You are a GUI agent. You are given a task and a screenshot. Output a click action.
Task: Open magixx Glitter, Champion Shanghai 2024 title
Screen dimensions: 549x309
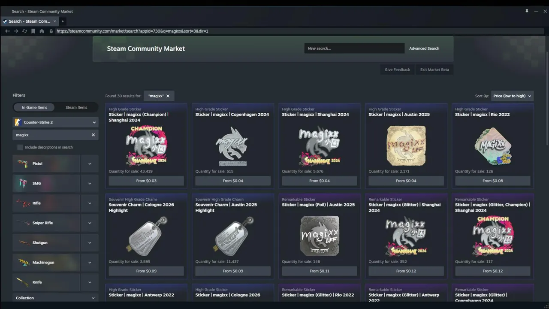click(x=492, y=207)
